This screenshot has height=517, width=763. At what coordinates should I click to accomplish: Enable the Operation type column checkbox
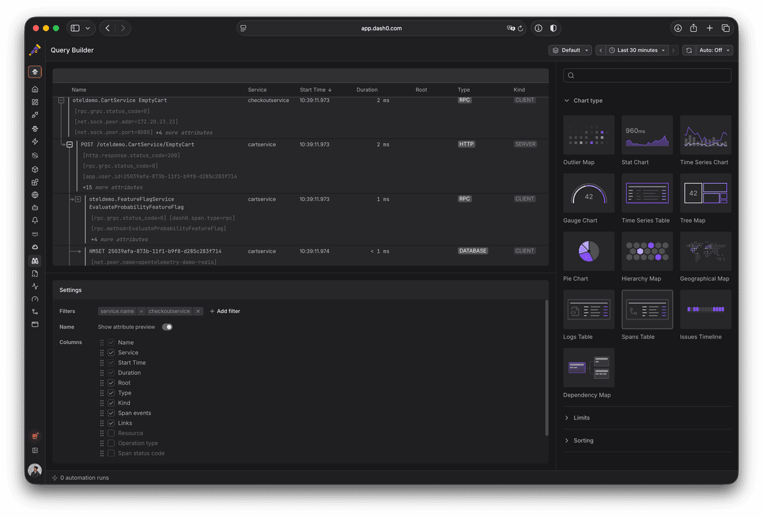[x=111, y=443]
